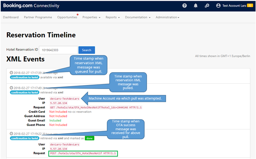Click clock icon beside 17:17:39 timestamp
This screenshot has width=256, height=159.
coord(11,73)
